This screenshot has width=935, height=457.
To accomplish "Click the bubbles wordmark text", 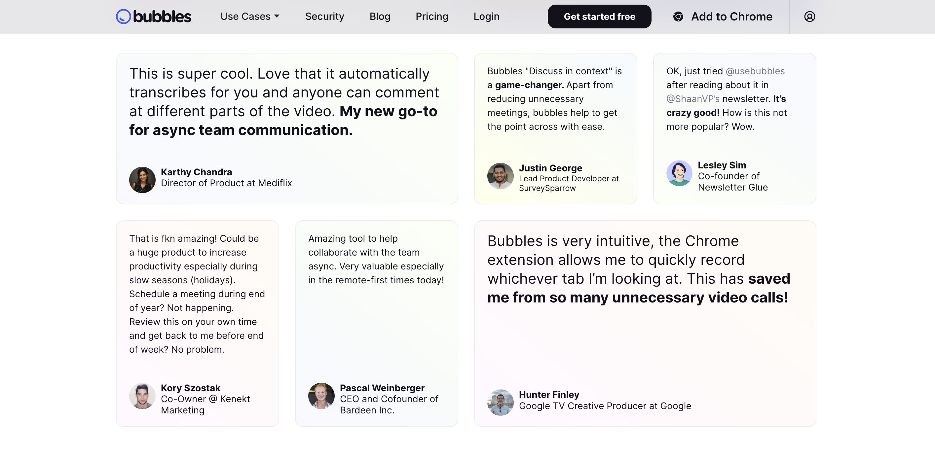I will 162,17.
